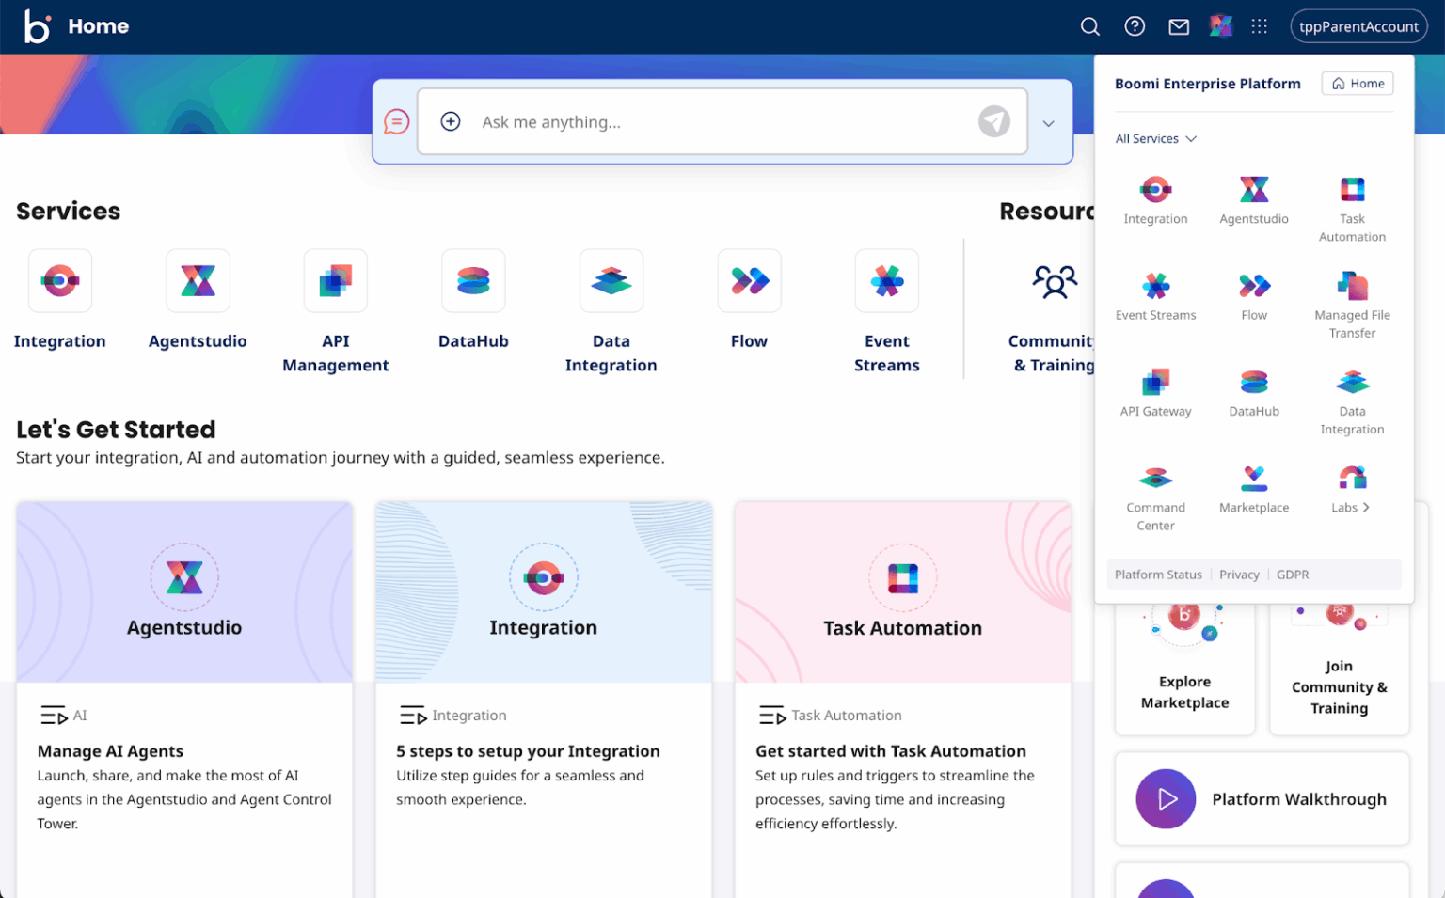Image resolution: width=1445 pixels, height=898 pixels.
Task: Open the Task Automation getting started card
Action: click(903, 591)
